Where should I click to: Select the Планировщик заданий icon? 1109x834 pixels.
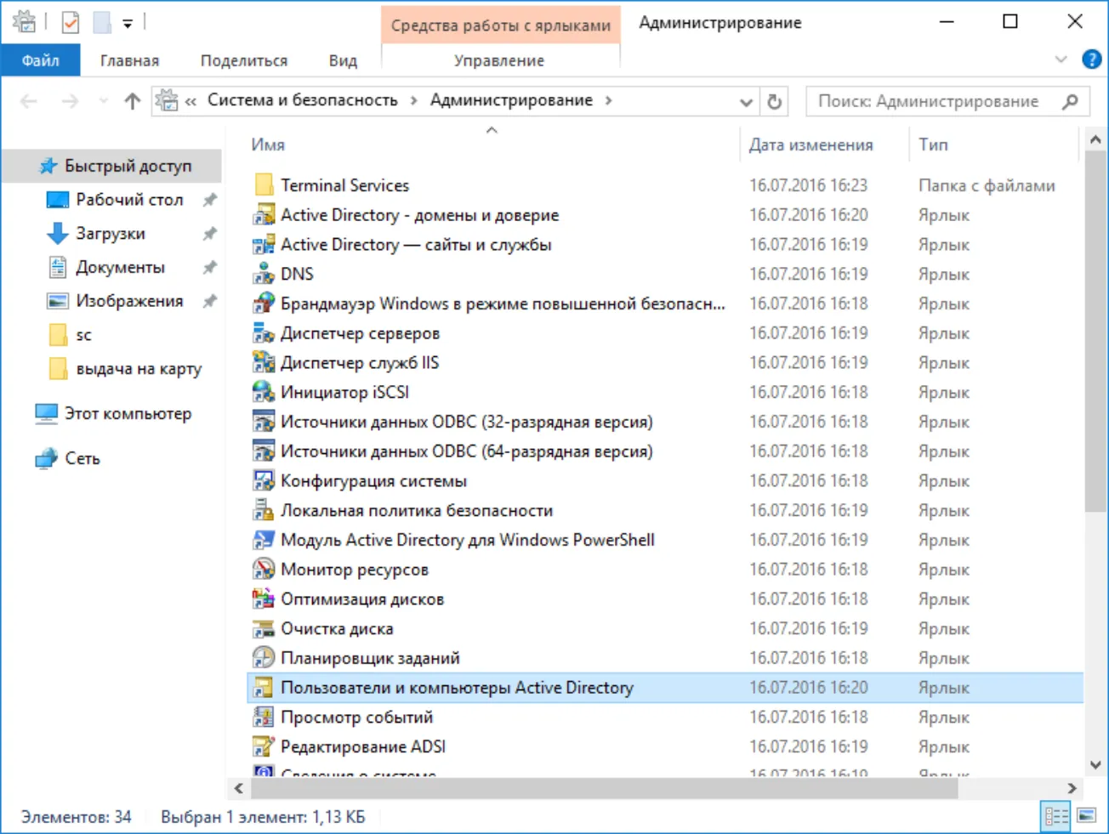click(x=264, y=658)
